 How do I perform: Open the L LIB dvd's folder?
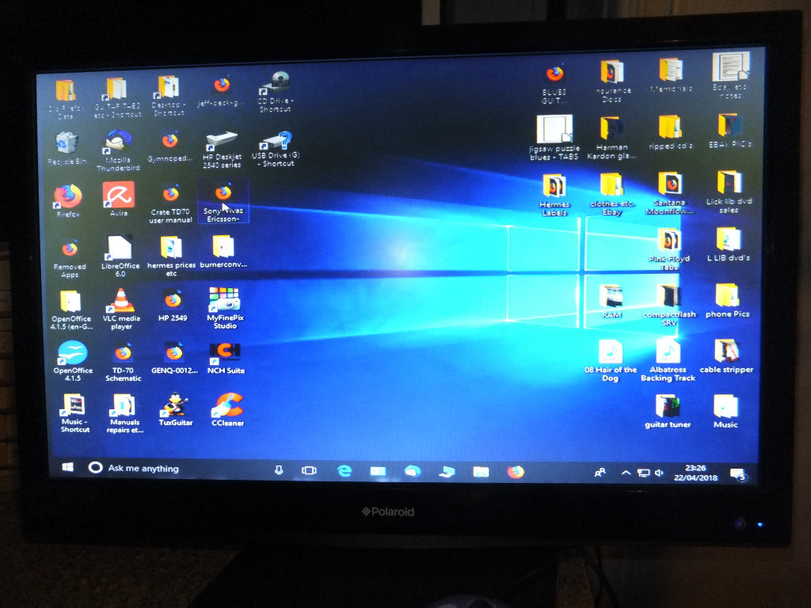[x=729, y=245]
